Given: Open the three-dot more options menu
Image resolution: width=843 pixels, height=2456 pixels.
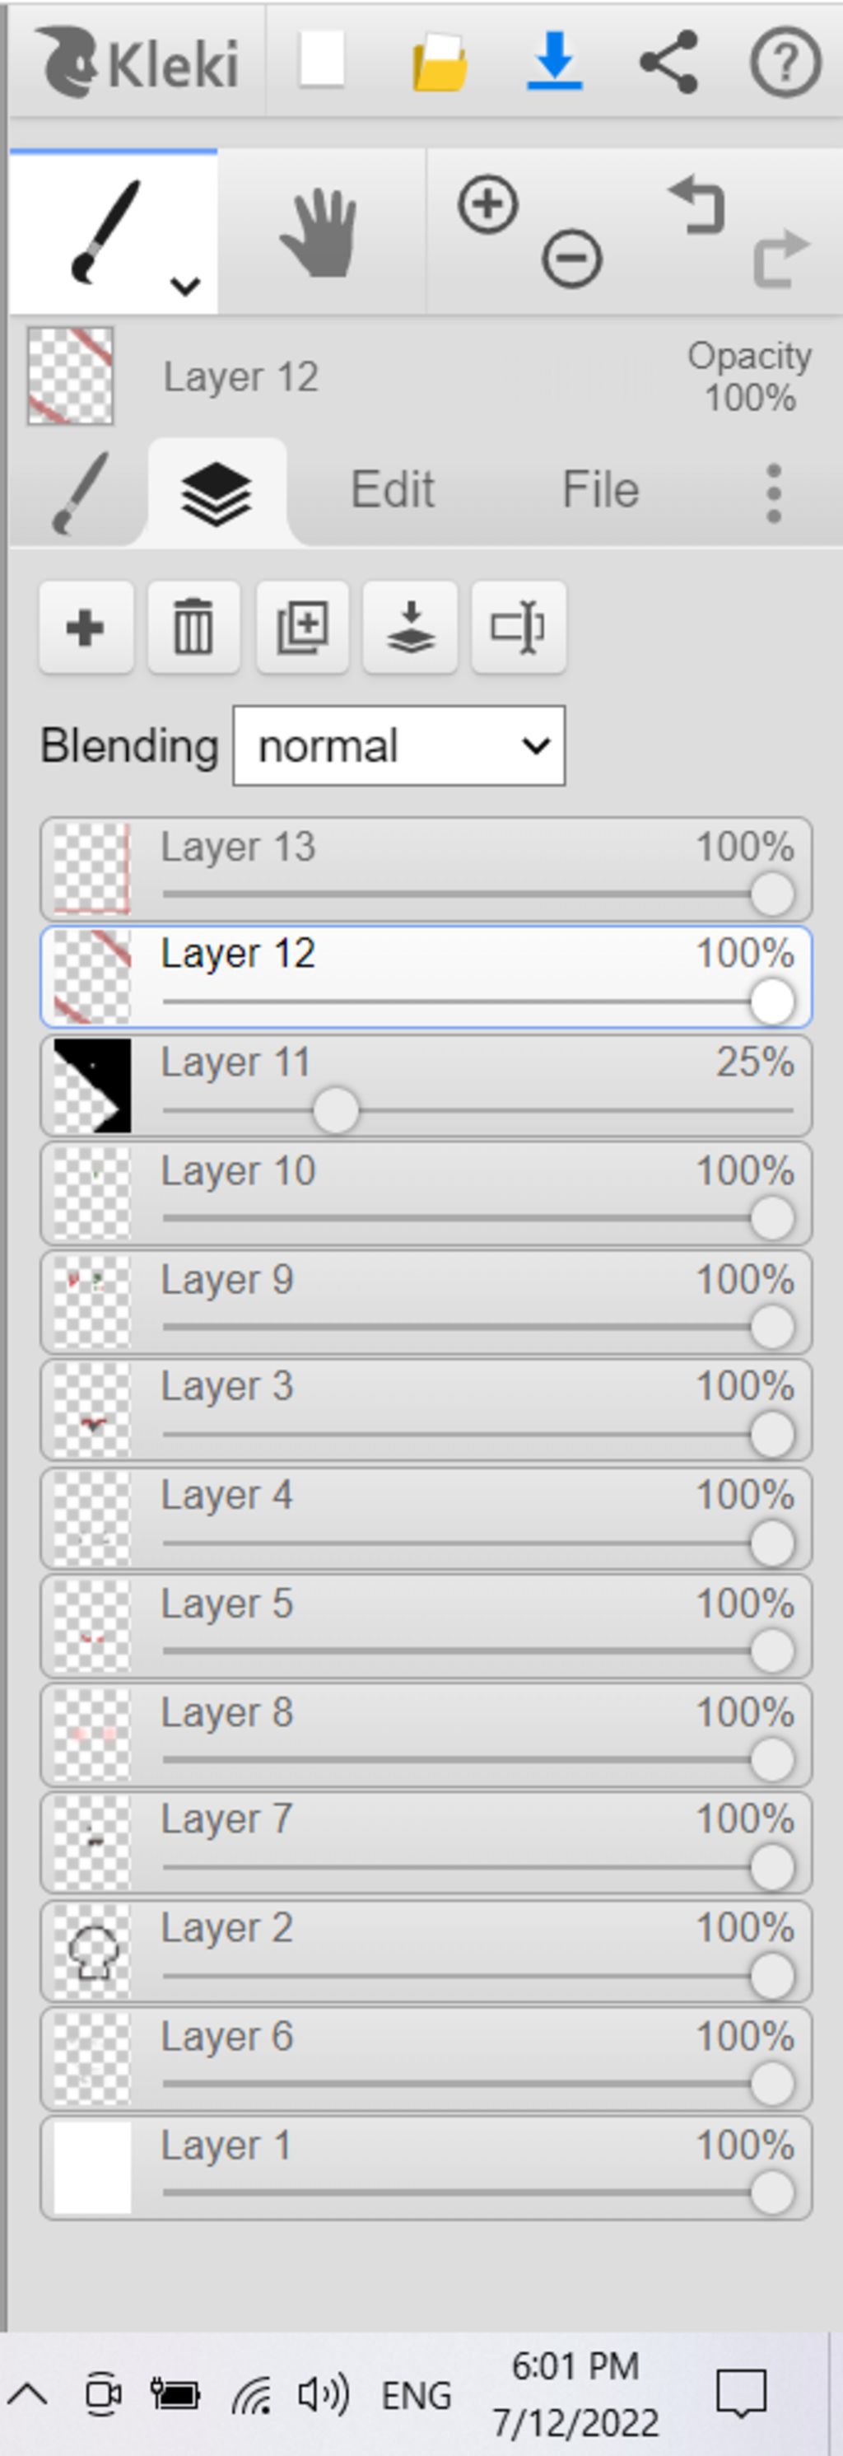Looking at the screenshot, I should click(774, 493).
